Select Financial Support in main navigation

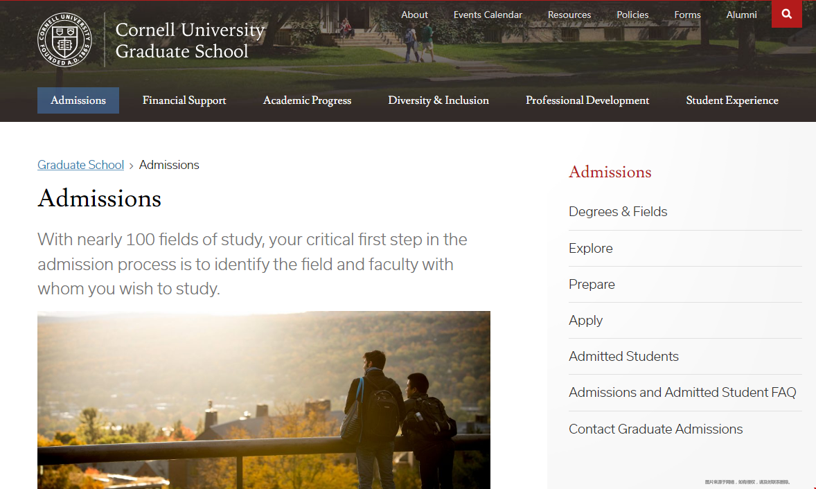[184, 100]
